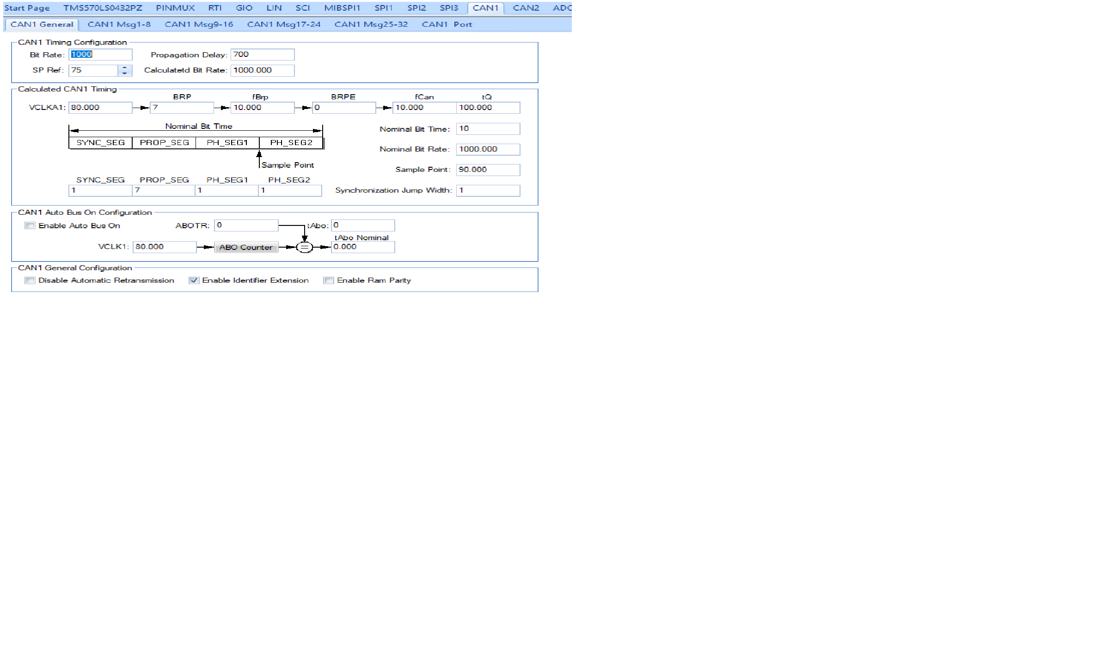Select the MIBSPI1 tab
The width and height of the screenshot is (1102, 668).
point(342,8)
